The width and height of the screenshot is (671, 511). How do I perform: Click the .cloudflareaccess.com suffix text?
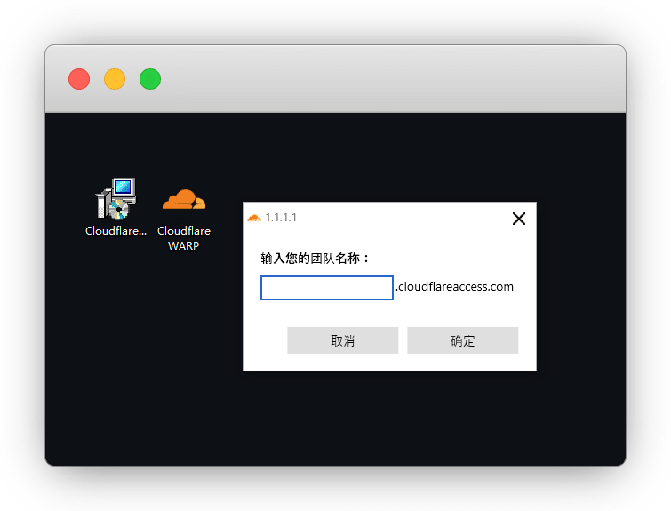coord(454,287)
